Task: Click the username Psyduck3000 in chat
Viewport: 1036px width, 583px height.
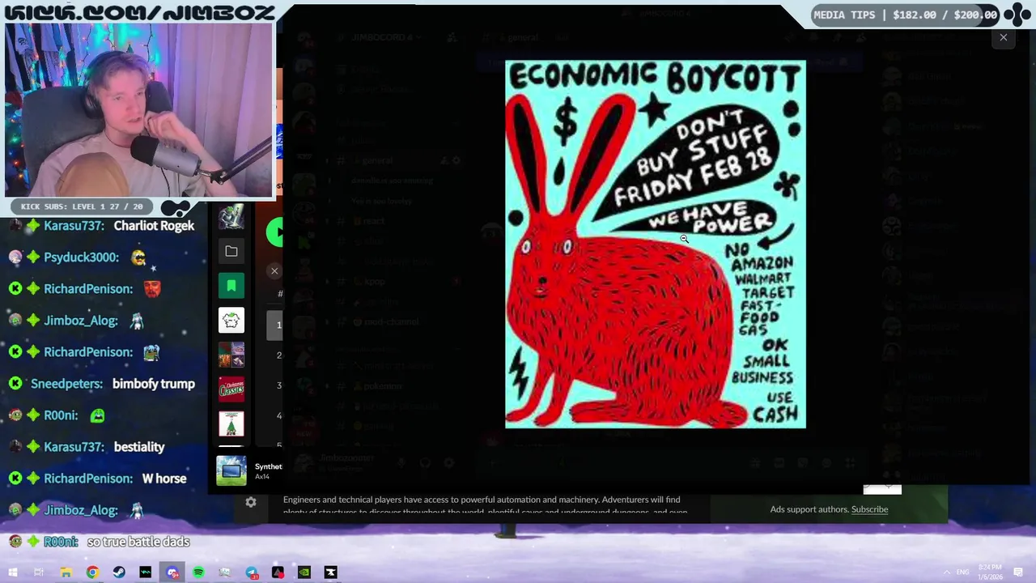Action: (81, 257)
